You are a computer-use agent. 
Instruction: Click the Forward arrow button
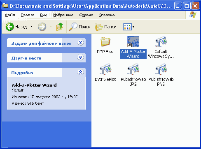[42, 27]
